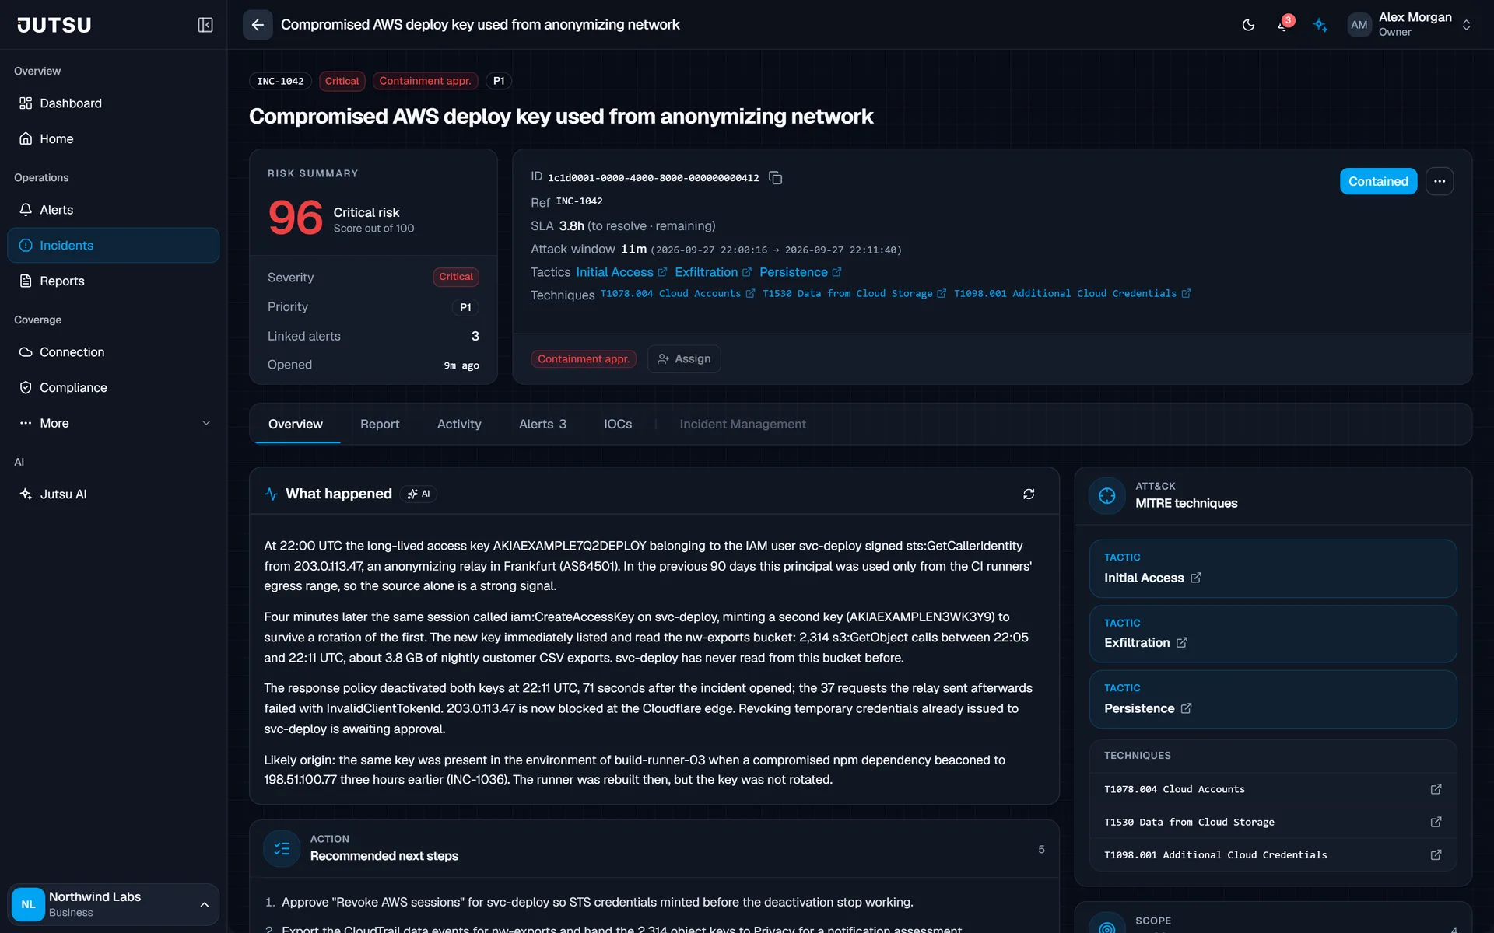Open the three-dot more actions menu
This screenshot has width=1494, height=933.
(x=1440, y=181)
